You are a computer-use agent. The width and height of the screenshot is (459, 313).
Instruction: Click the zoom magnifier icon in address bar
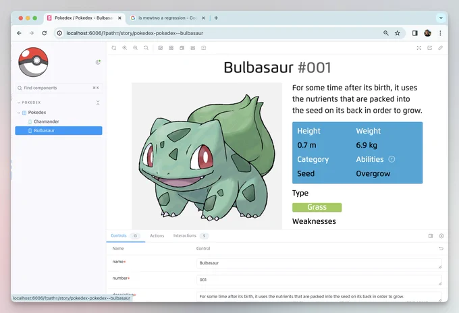point(386,33)
